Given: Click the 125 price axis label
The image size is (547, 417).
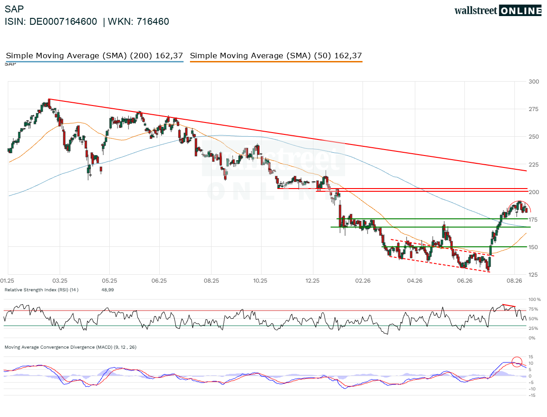Looking at the screenshot, I should click(534, 275).
